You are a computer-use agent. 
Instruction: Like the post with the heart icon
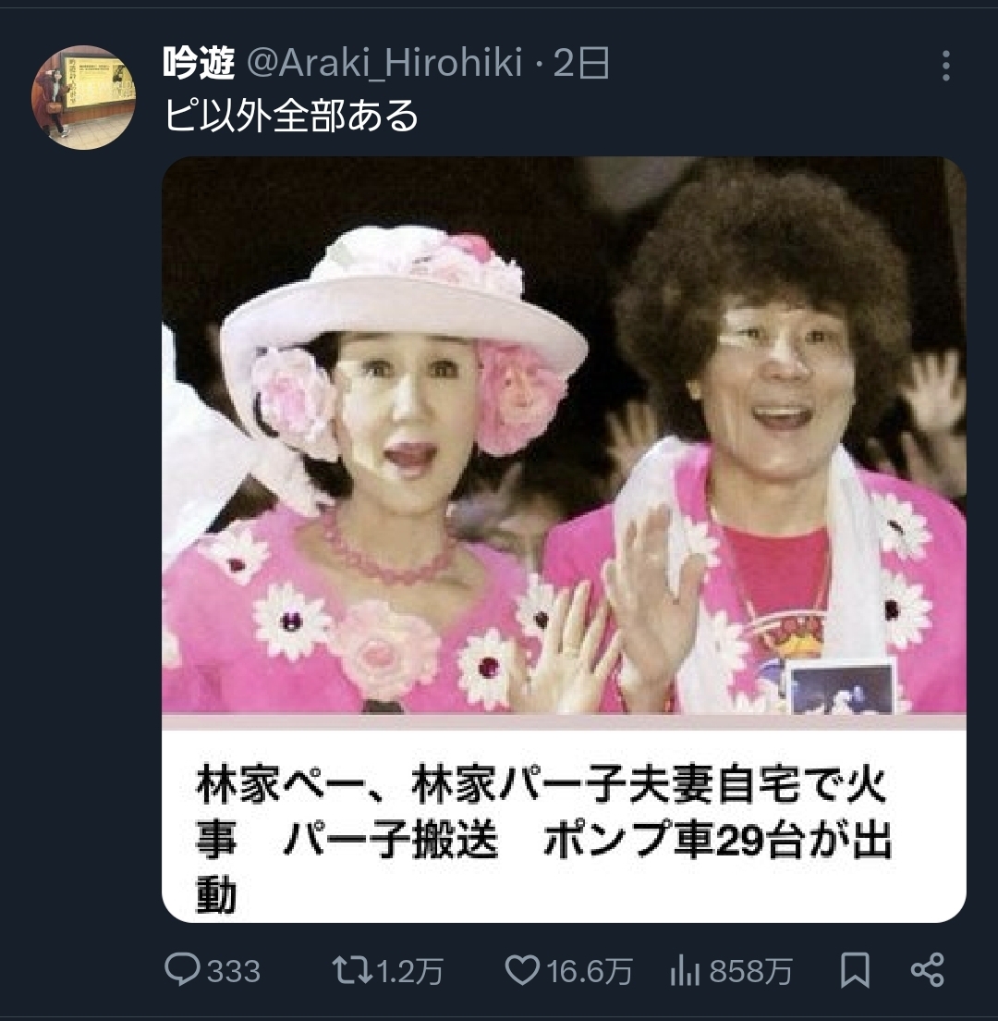pos(522,969)
